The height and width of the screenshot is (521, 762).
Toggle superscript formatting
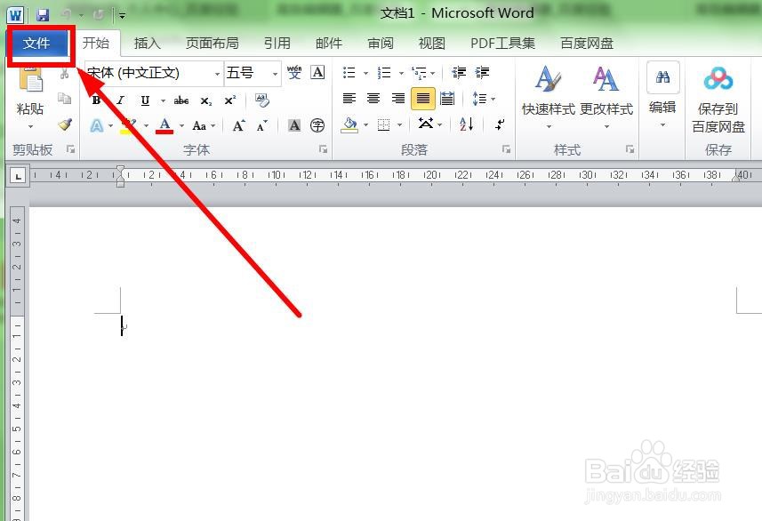tap(230, 100)
